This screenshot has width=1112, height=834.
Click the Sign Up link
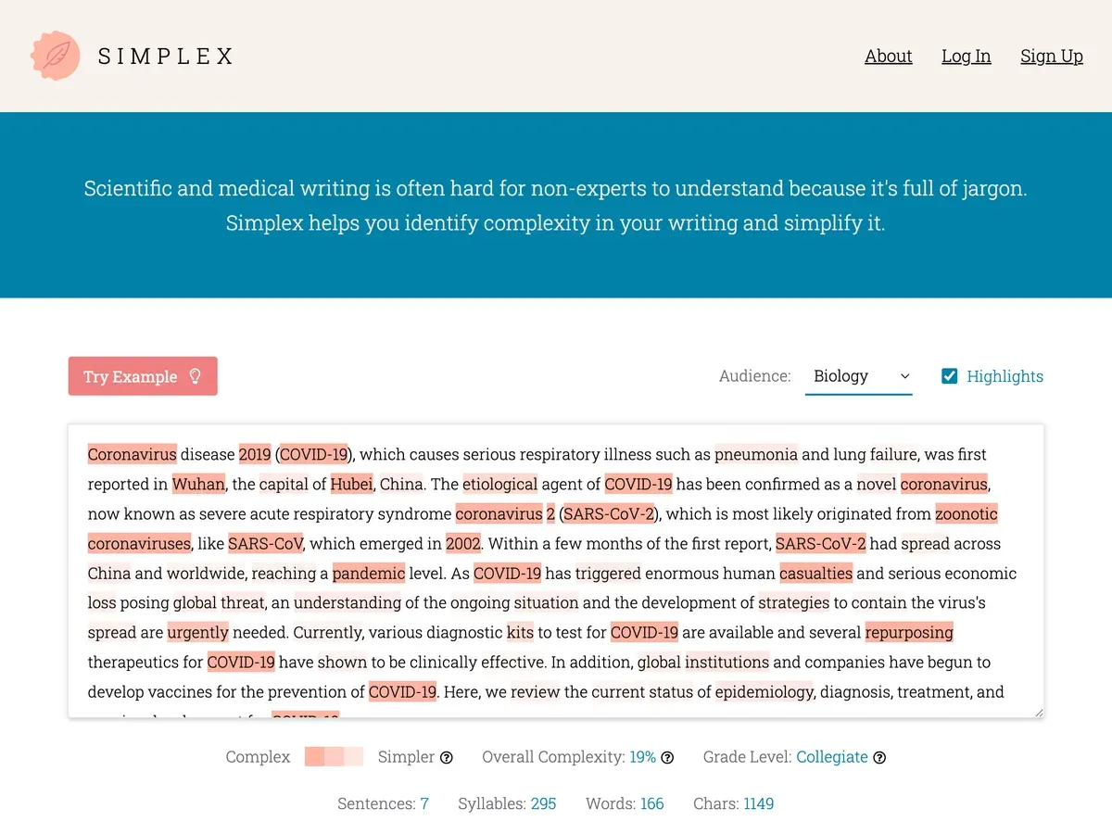[x=1051, y=56]
